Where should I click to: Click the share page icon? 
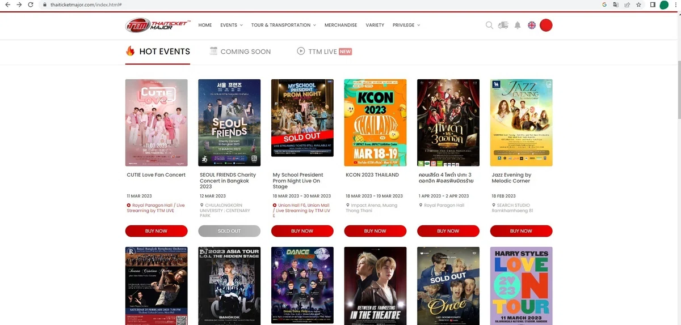point(627,5)
